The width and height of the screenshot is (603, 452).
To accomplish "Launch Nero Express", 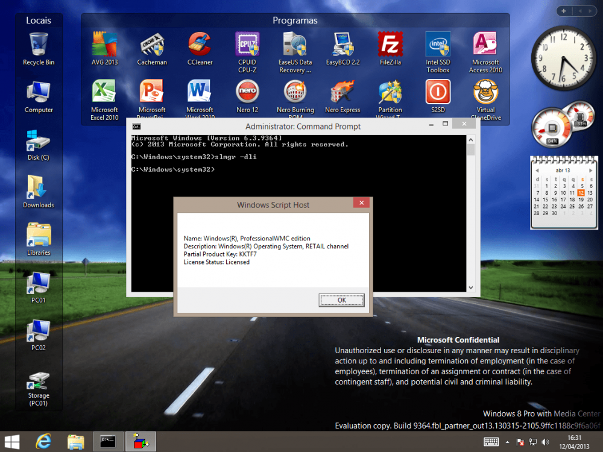I will pos(343,96).
